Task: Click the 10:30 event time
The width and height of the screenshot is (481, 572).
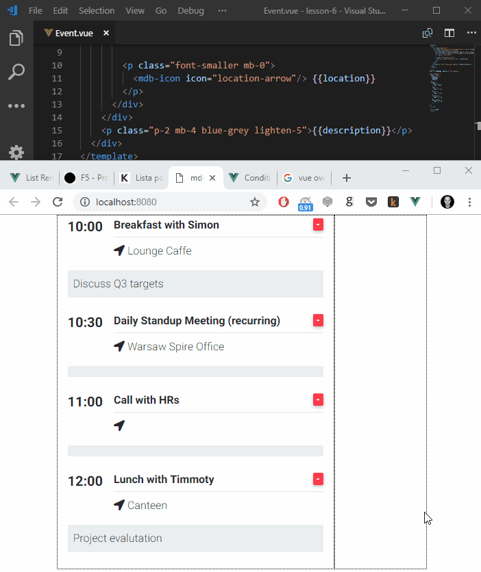Action: (x=85, y=322)
